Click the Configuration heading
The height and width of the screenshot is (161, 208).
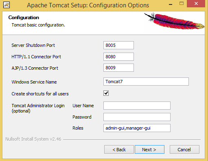point(24,18)
